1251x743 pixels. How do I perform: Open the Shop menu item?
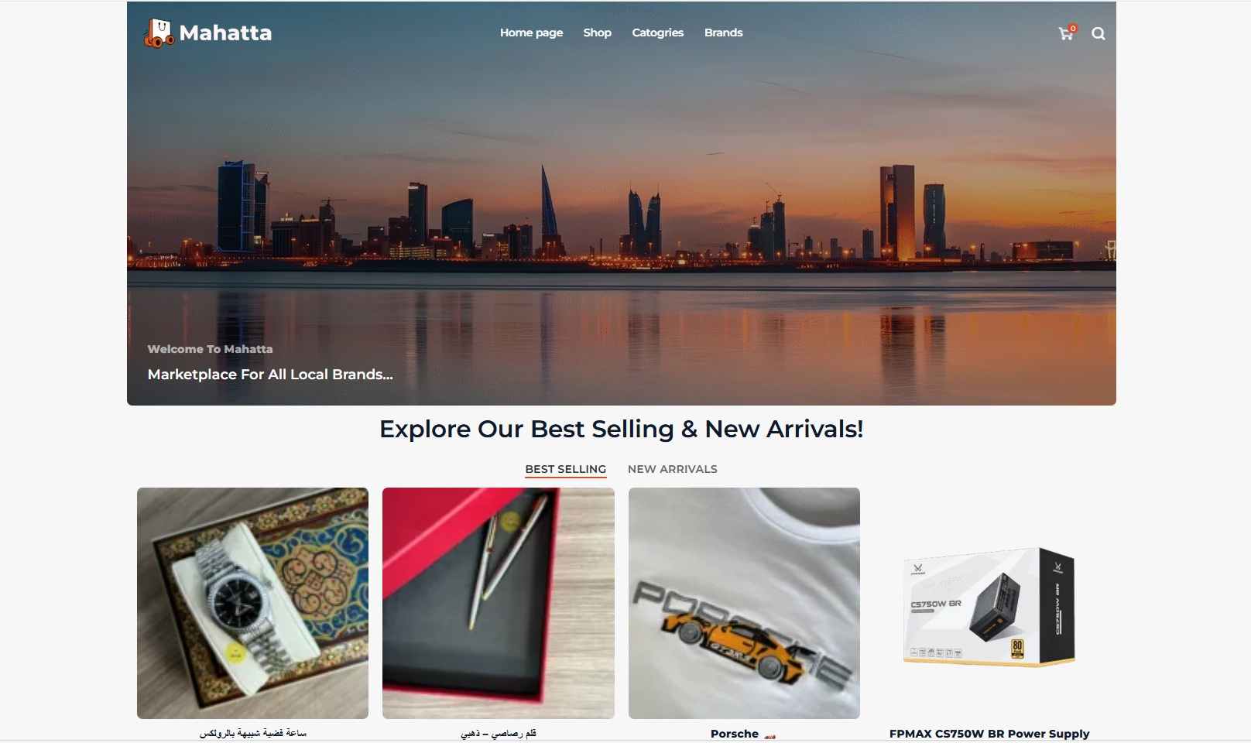tap(597, 33)
